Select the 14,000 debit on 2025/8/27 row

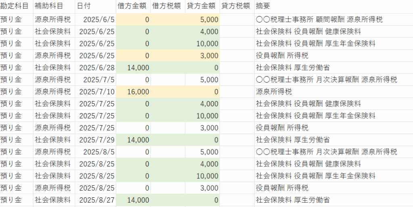point(138,200)
